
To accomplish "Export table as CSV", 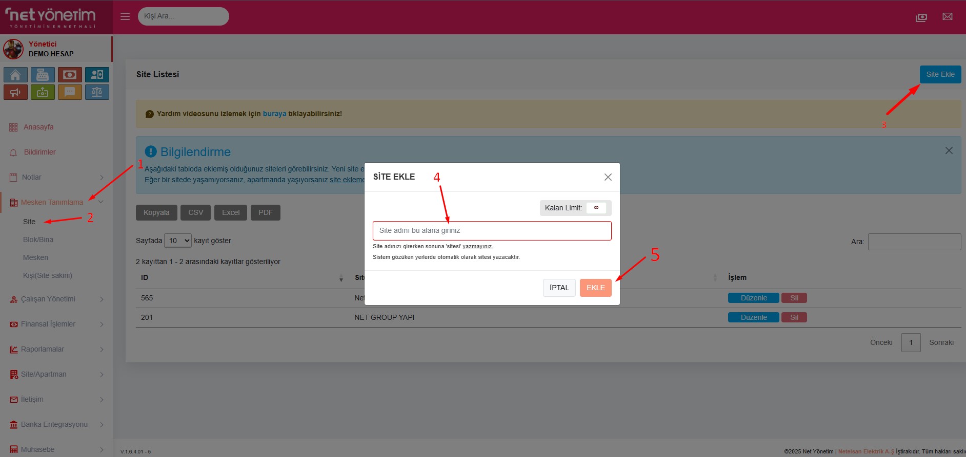I will (x=195, y=212).
